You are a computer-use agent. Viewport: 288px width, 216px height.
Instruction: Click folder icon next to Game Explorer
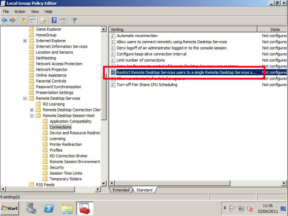pyautogui.click(x=31, y=29)
